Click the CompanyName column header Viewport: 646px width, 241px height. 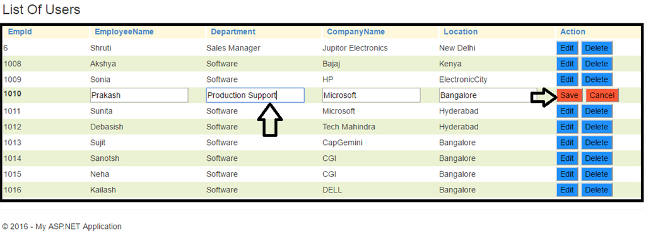click(x=356, y=32)
